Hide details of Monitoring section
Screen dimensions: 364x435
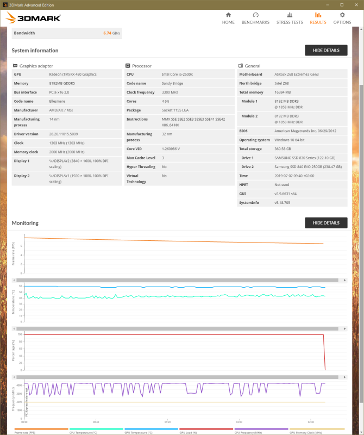[326, 223]
